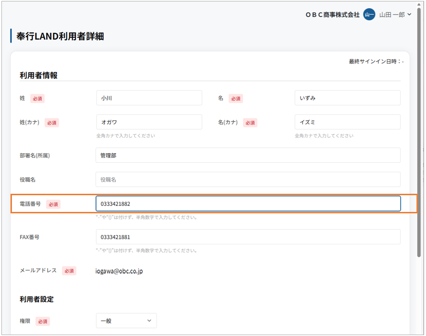Click the 部署名(所属) field containing 管理部
Viewport: 426px width, 336px height.
(x=248, y=155)
